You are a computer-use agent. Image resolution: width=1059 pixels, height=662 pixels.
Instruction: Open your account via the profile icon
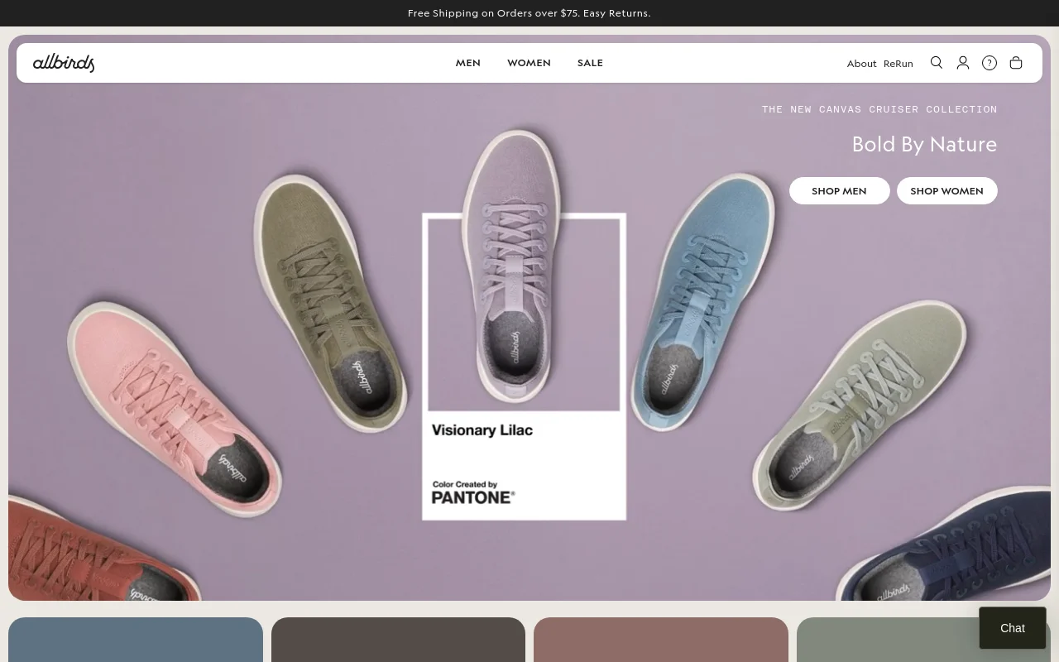point(962,63)
